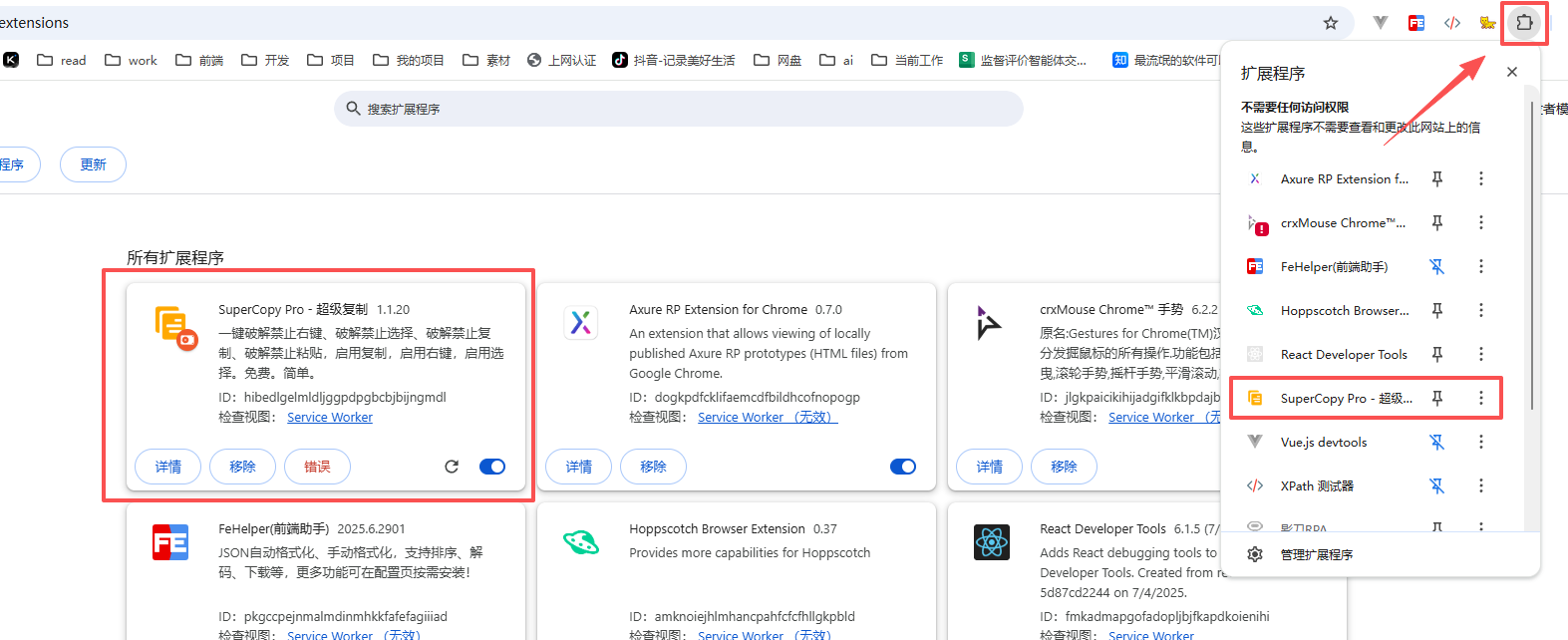Click 详情 button for SuperCopy Pro
Image resolution: width=1568 pixels, height=640 pixels.
168,467
